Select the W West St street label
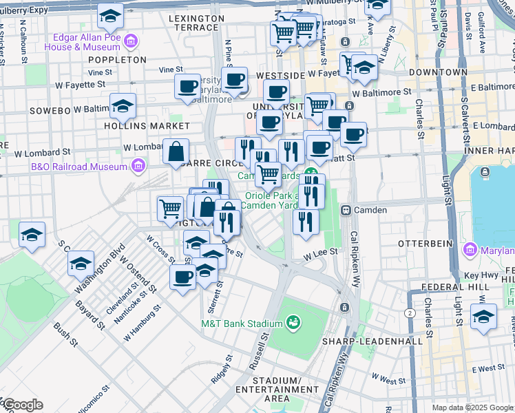This screenshot has width=515, height=413. coord(388,379)
